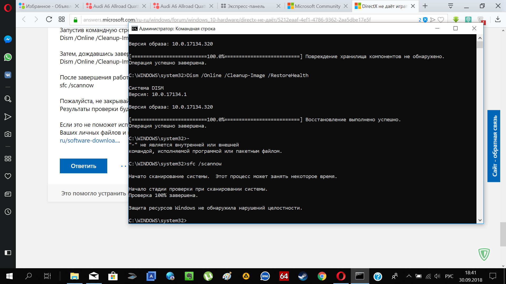Reload the current page
Image resolution: width=506 pixels, height=284 pixels.
point(49,19)
